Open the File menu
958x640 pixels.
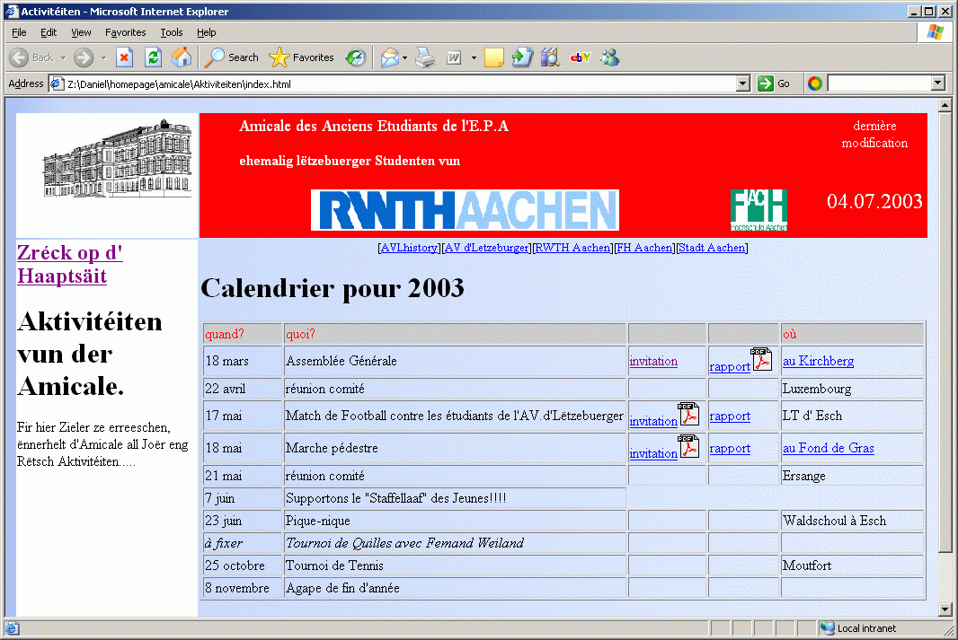tap(19, 32)
